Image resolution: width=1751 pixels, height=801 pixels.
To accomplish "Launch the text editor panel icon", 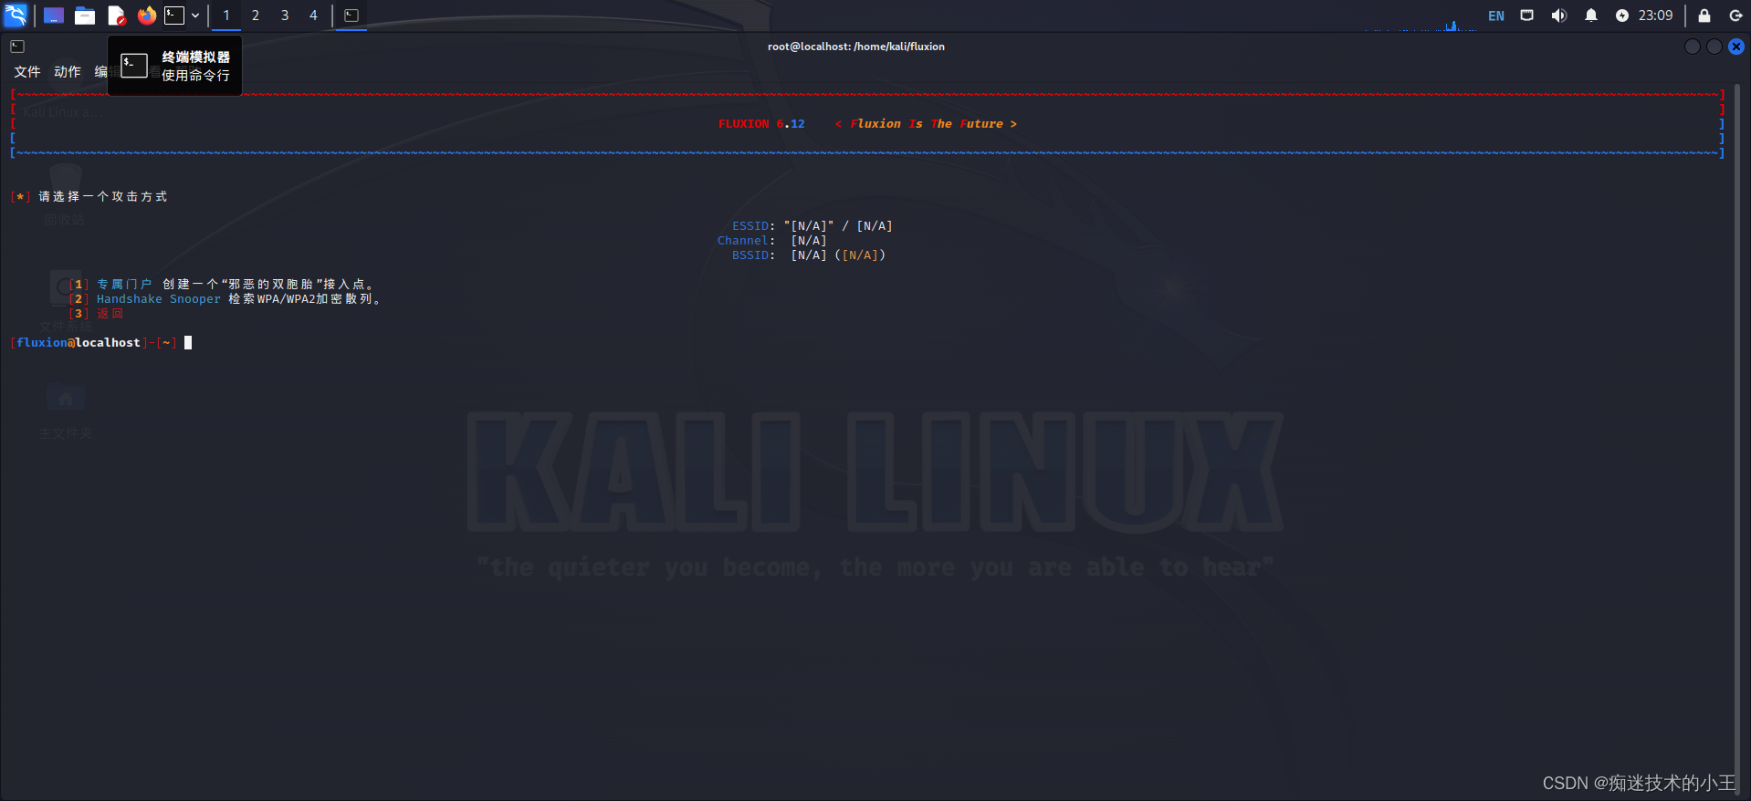I will pos(116,16).
